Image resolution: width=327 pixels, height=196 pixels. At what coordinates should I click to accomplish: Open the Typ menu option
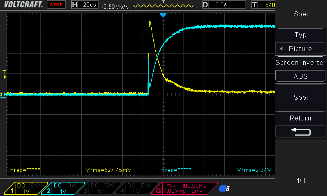[300, 35]
